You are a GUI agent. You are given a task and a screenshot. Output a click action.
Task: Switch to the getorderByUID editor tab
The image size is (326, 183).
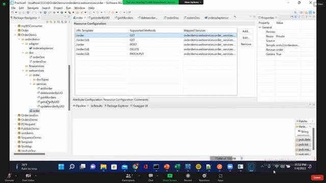[98, 18]
